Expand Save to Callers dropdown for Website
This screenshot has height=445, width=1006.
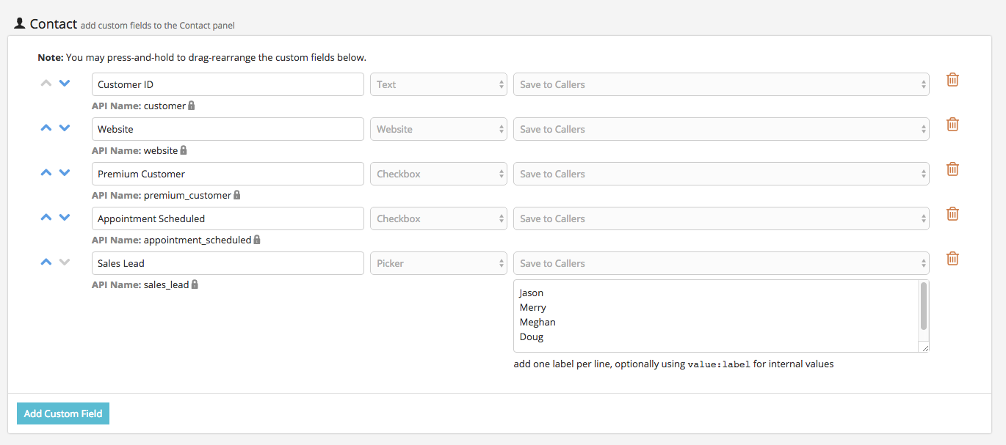coord(720,129)
